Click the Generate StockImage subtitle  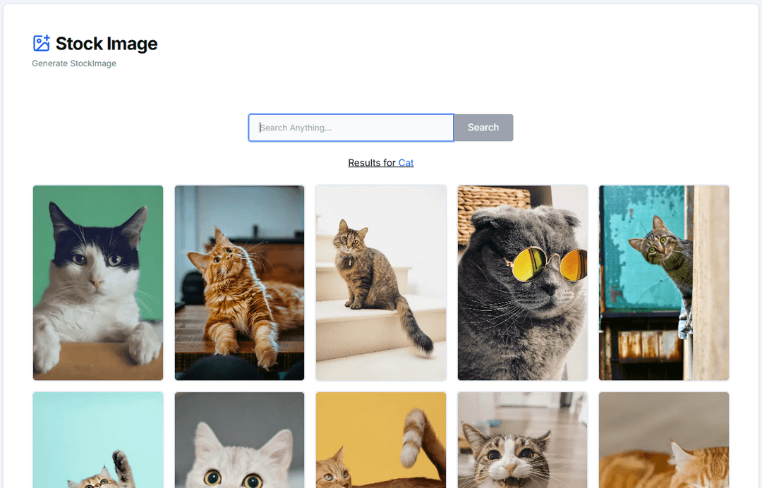(x=74, y=63)
